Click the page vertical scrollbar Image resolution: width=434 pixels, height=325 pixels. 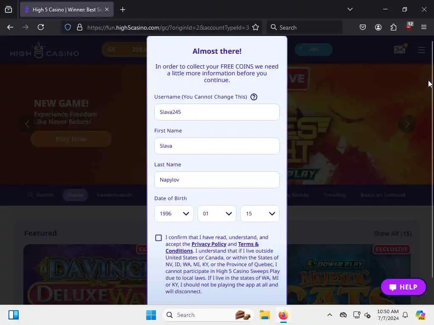(x=432, y=159)
